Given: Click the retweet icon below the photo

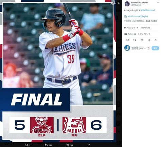Looking at the screenshot, I should (x=46, y=145).
